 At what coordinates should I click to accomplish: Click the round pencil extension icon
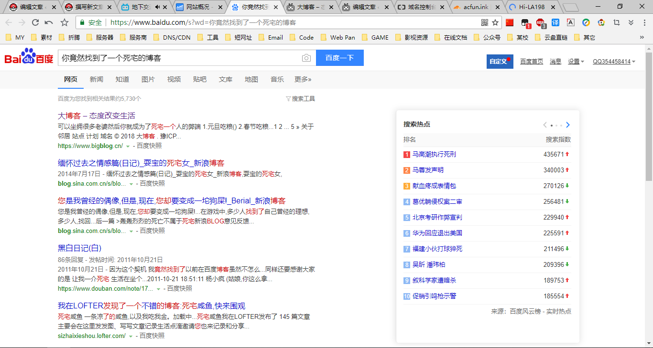point(586,22)
